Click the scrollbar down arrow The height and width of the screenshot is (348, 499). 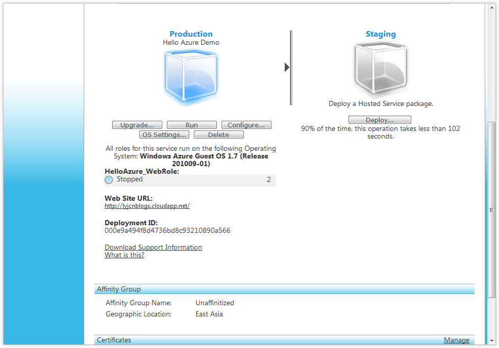491,340
